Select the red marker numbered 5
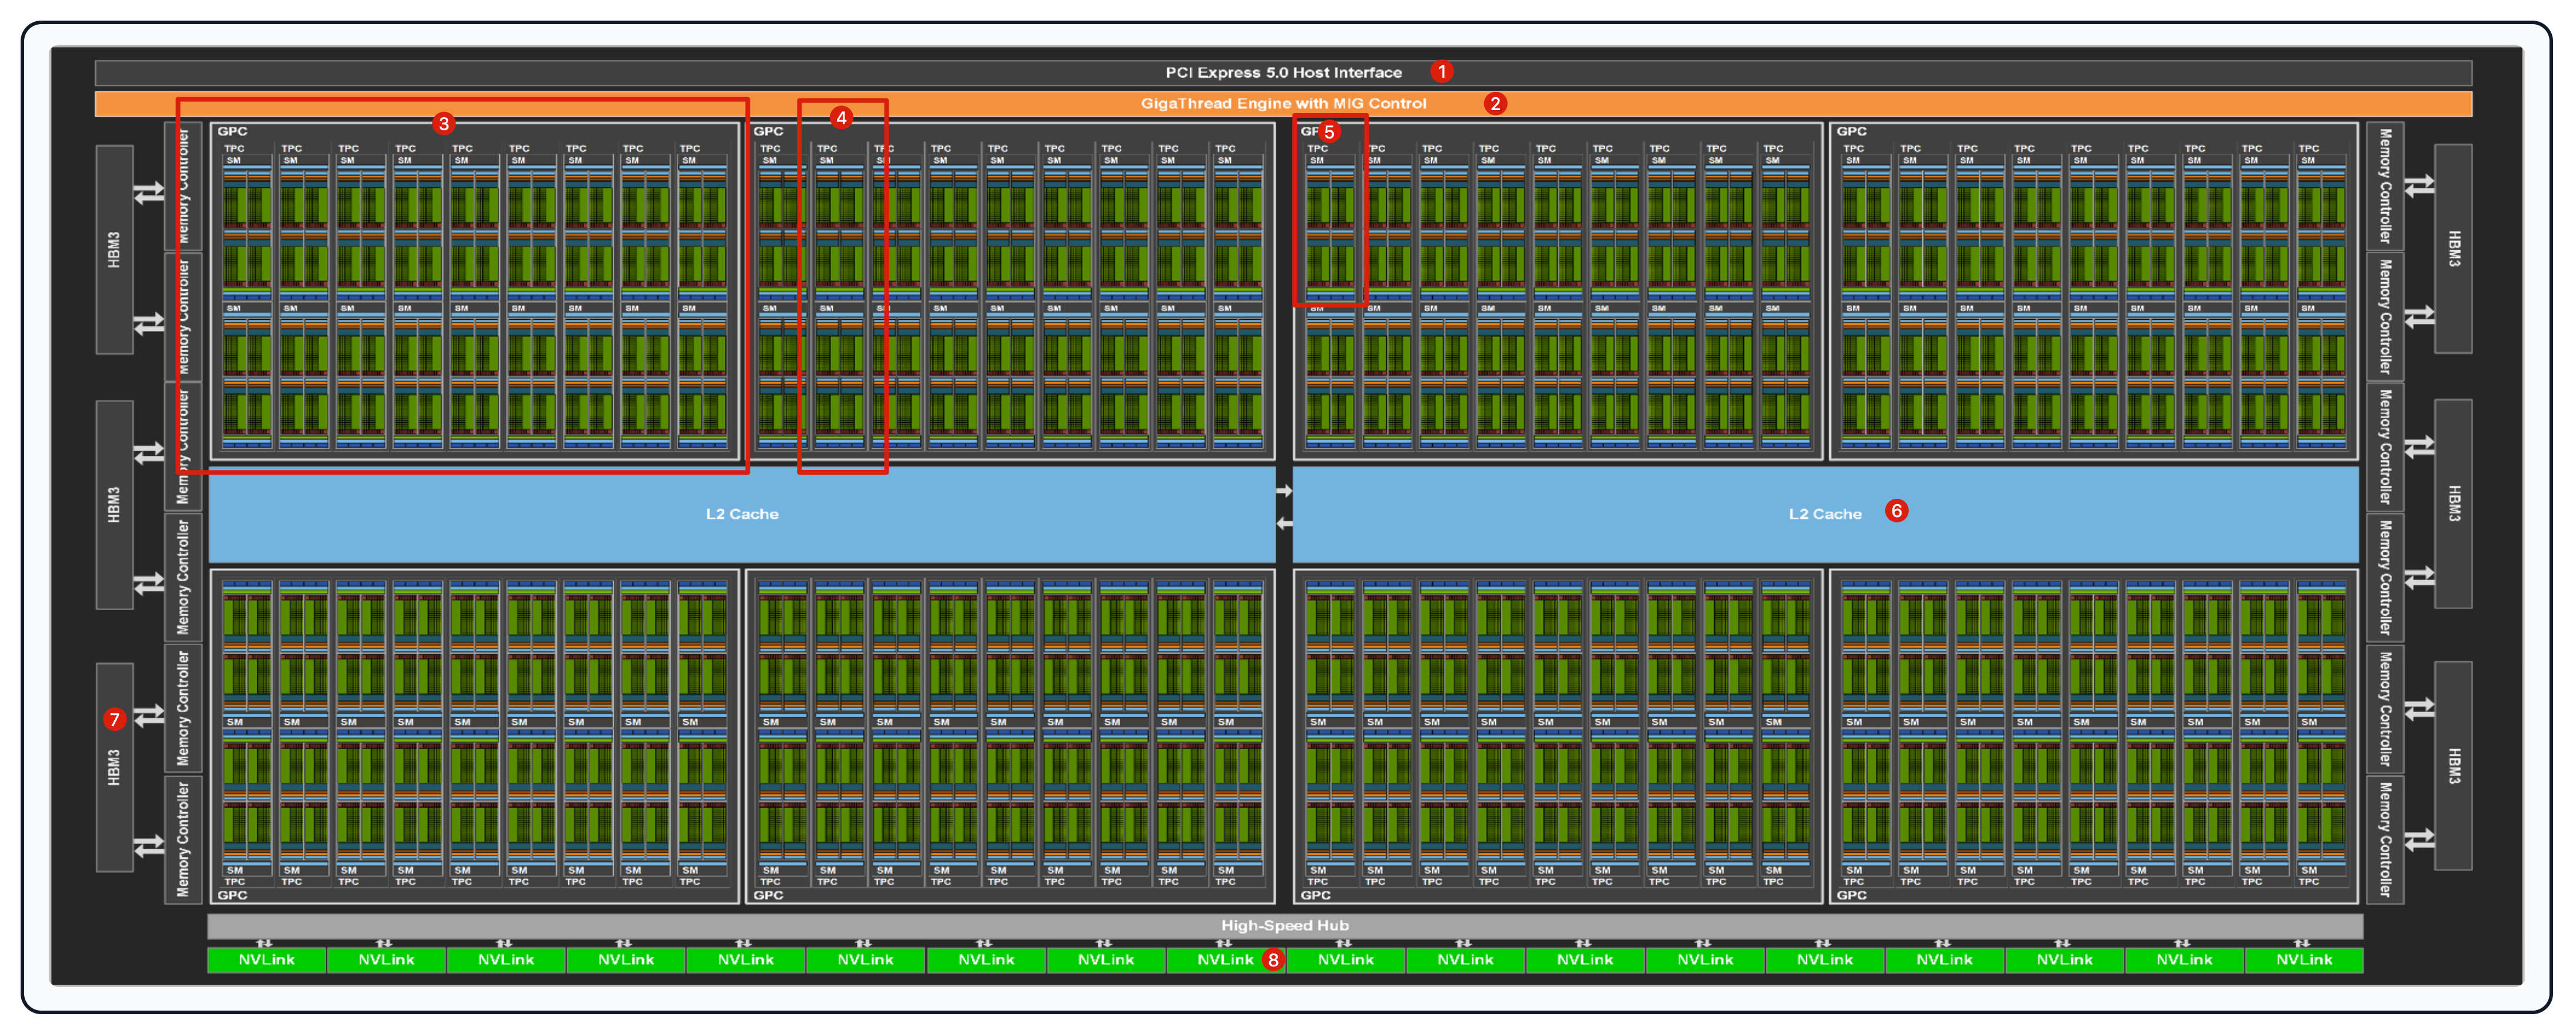Screen dimensions: 2576x1033 [x=1328, y=131]
